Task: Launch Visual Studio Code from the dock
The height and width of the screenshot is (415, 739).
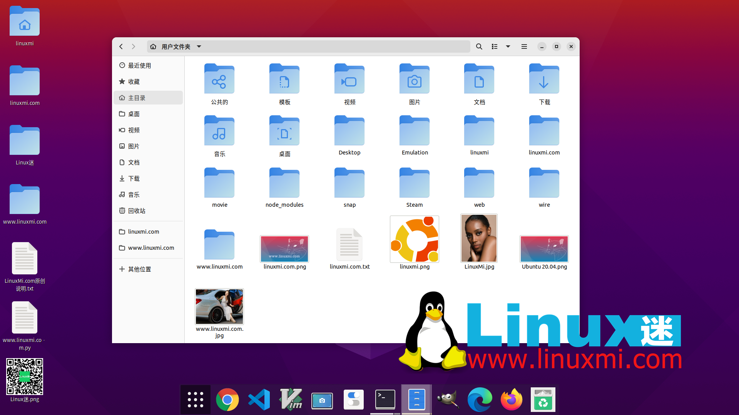Action: [259, 400]
